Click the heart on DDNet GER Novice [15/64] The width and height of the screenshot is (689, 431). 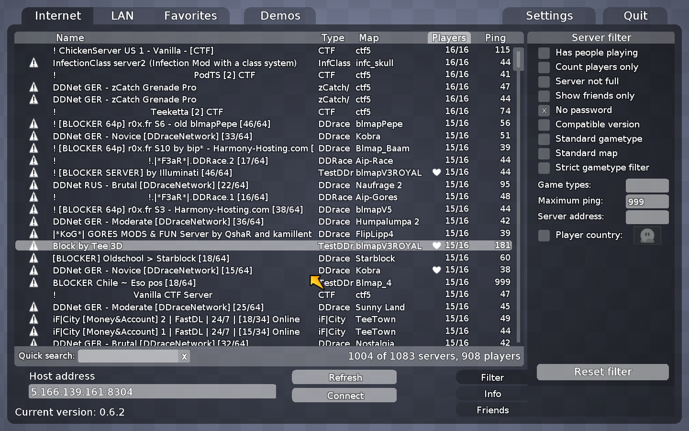tap(436, 270)
